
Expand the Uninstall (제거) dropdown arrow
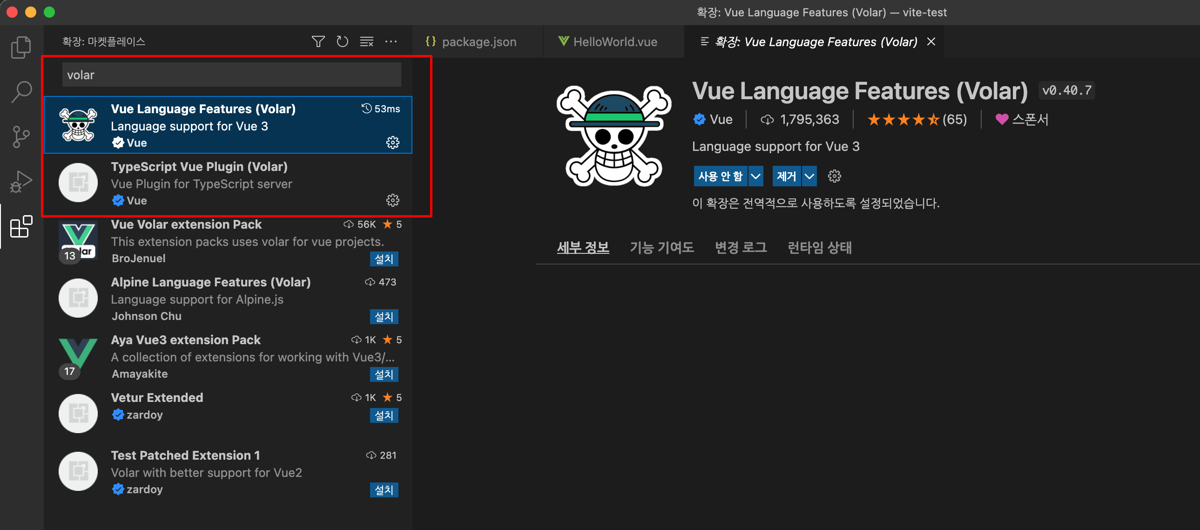pyautogui.click(x=809, y=176)
